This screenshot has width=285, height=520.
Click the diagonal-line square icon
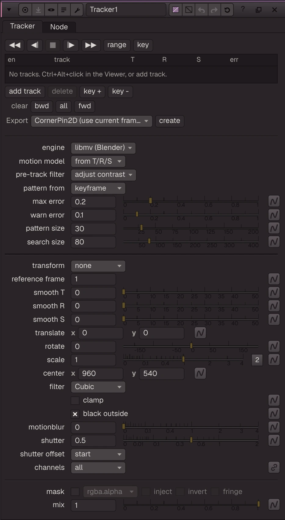point(189,10)
